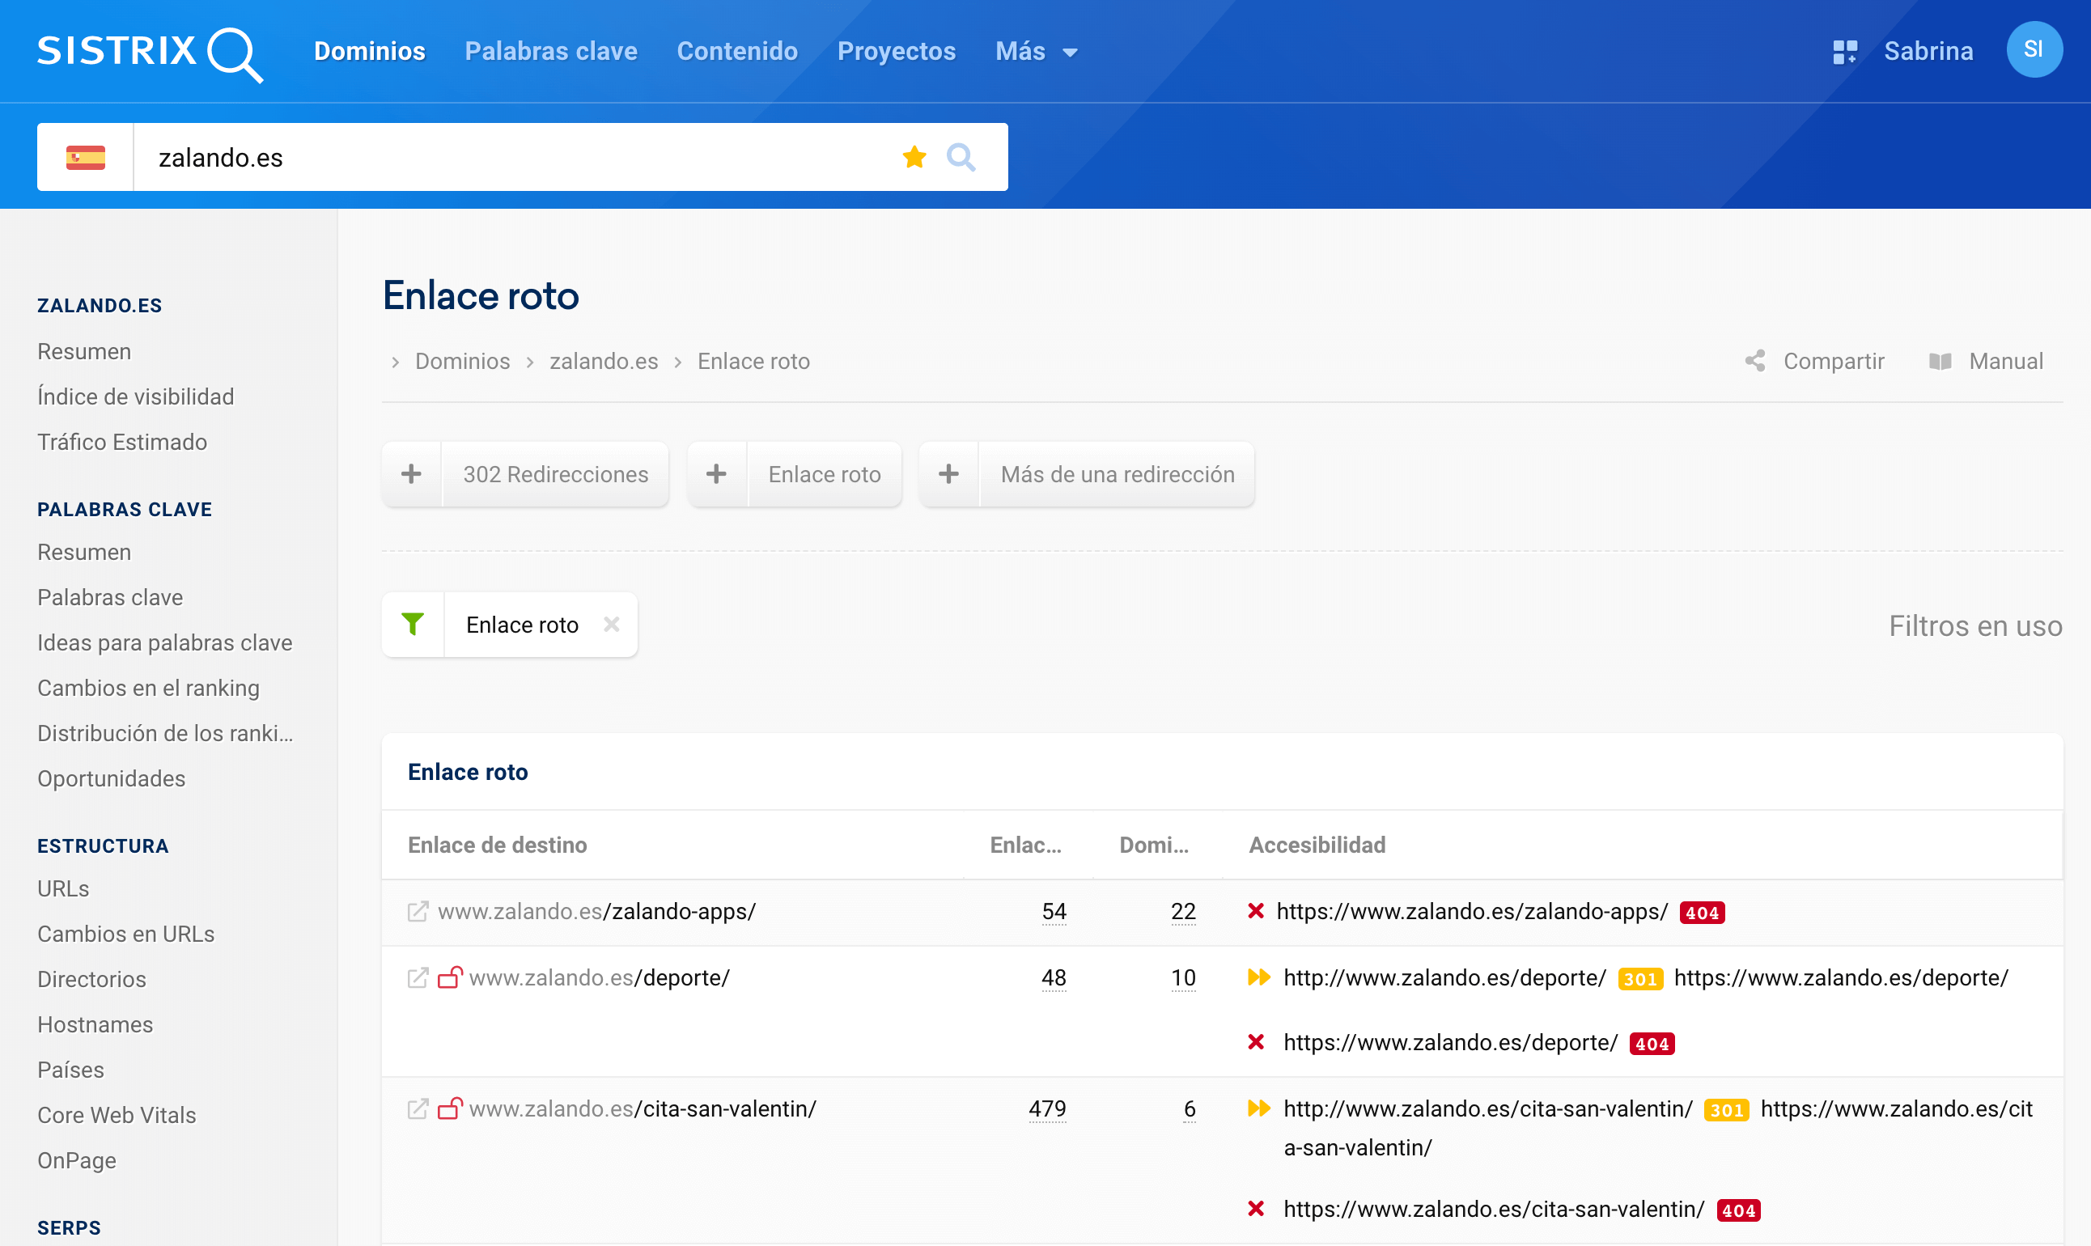Open the dashboard grid icon
Screen dimensions: 2091x1246
(x=1844, y=51)
